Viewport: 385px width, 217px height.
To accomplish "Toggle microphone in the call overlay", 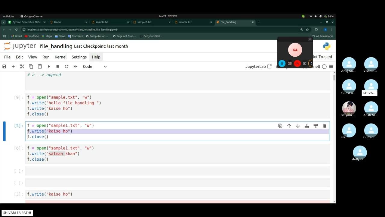I will point(282,63).
